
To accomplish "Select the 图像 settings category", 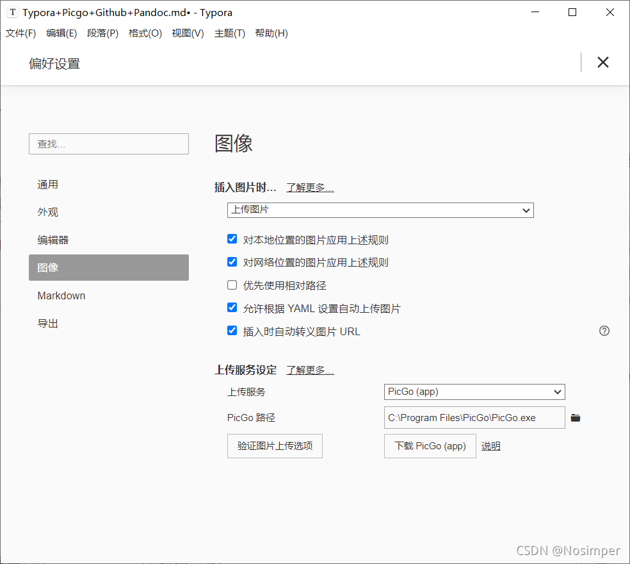I will pos(108,267).
